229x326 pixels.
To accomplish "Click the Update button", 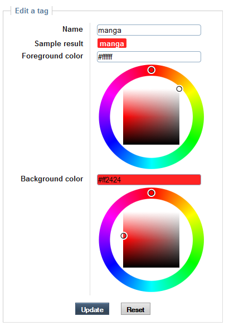I will pos(92,309).
